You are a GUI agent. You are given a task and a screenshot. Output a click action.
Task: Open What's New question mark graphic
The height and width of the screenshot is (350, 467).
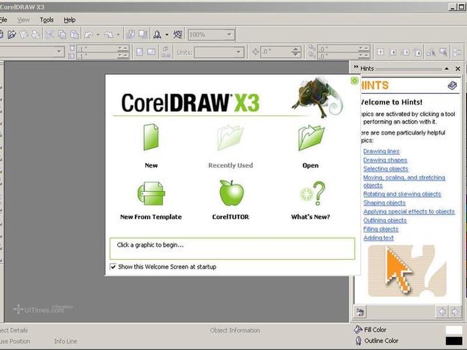click(312, 194)
